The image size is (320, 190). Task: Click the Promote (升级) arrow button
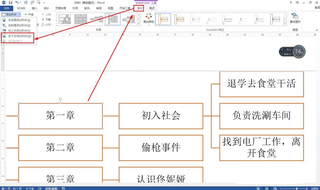pos(29,14)
